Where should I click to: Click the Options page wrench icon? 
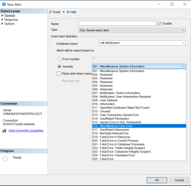tap(2, 24)
